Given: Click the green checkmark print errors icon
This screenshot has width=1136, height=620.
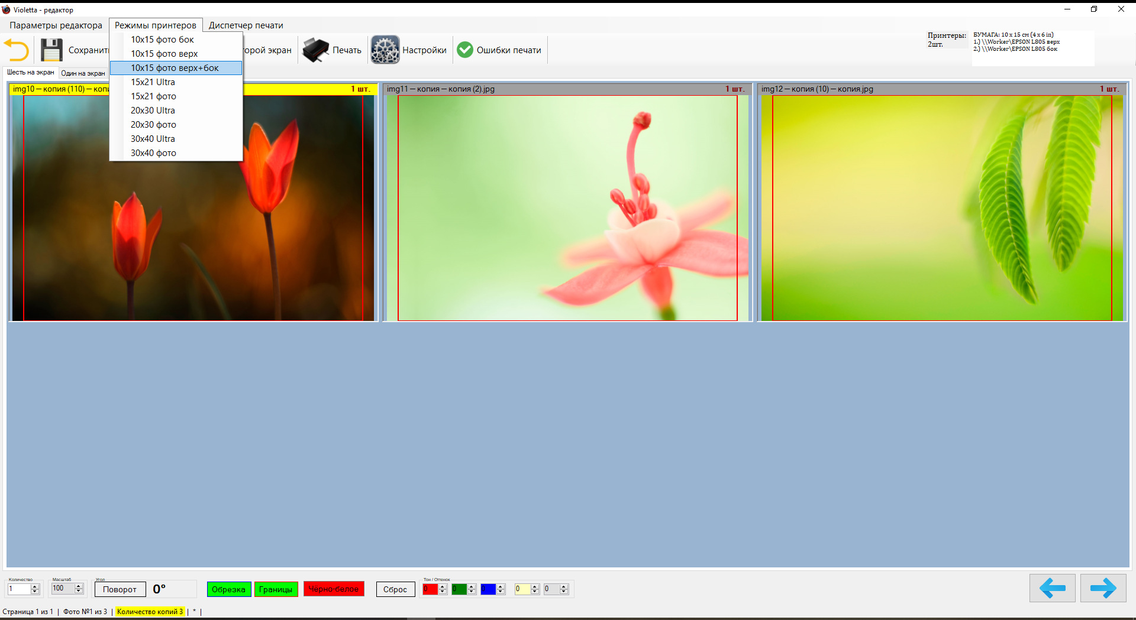Looking at the screenshot, I should click(465, 50).
